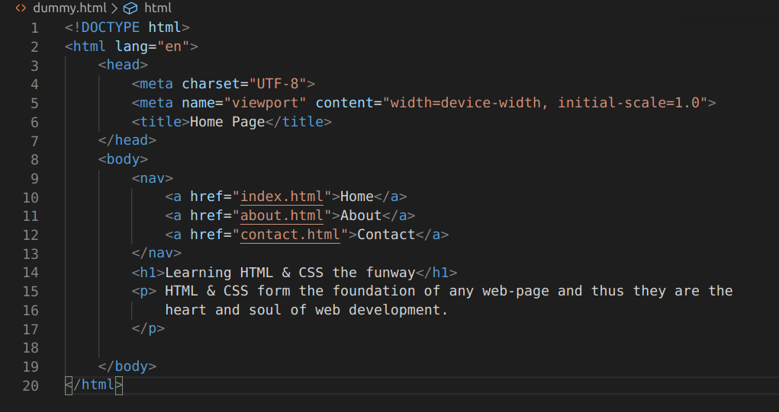
Task: Click the "en" attribute value
Action: click(x=173, y=46)
